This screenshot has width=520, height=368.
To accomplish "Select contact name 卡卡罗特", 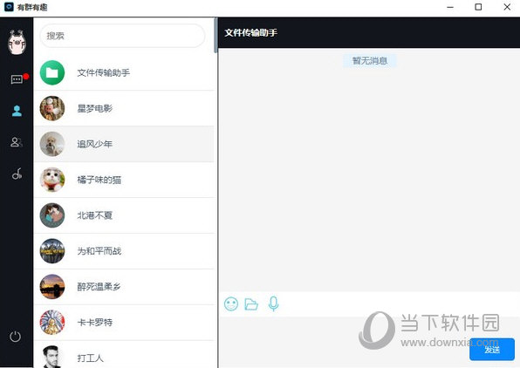I will [x=95, y=323].
